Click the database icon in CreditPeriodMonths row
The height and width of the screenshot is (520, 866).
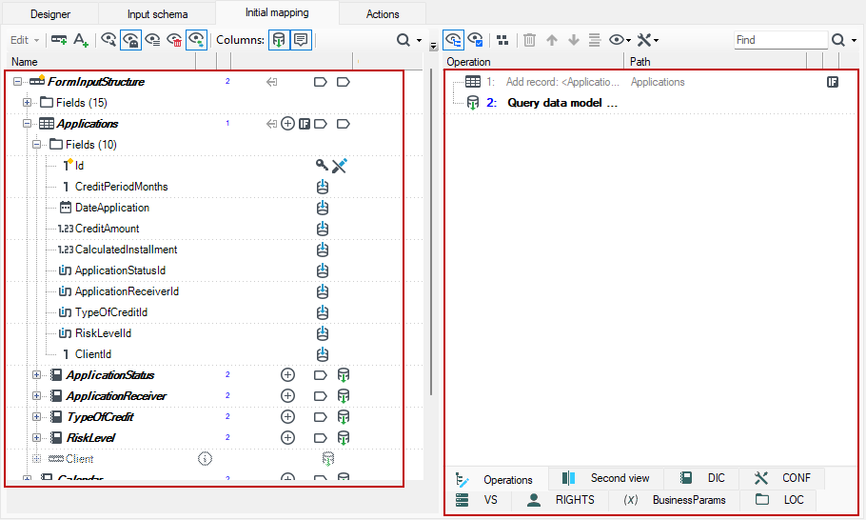click(323, 187)
